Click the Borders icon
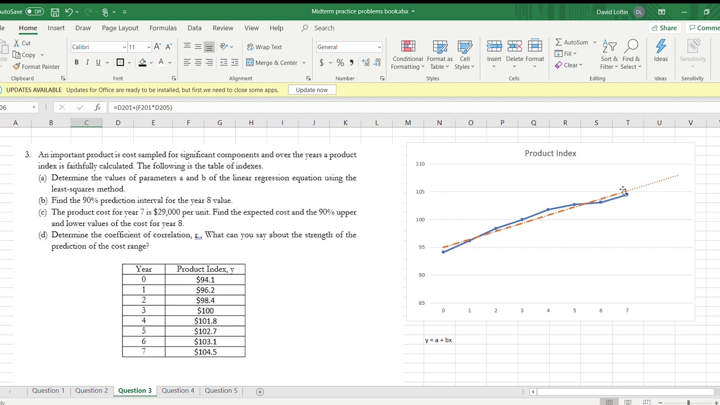Screen dimensions: 720x405 (x=120, y=62)
